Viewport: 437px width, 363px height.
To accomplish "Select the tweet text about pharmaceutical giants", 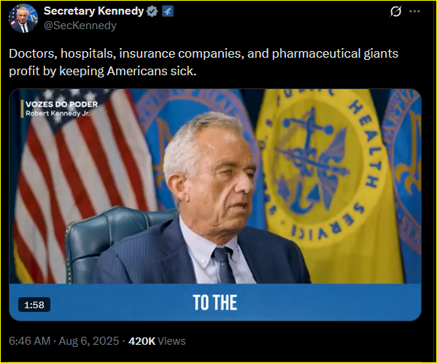I will pyautogui.click(x=204, y=62).
